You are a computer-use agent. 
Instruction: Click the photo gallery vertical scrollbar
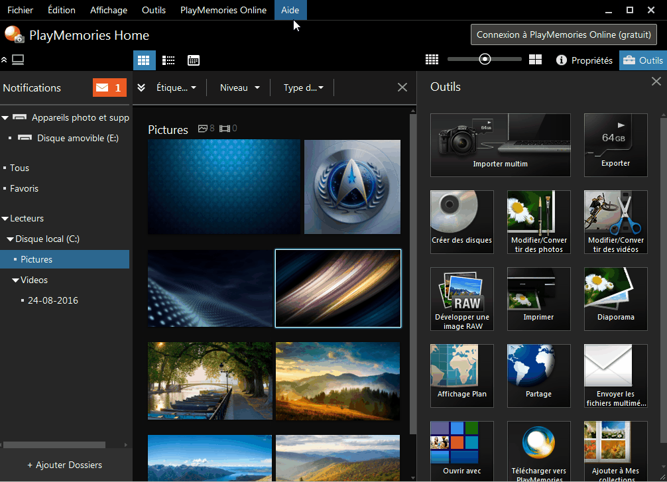pyautogui.click(x=413, y=274)
